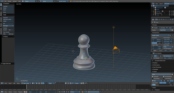
Task: Open the World properties tab icon
Action: coord(161,19)
